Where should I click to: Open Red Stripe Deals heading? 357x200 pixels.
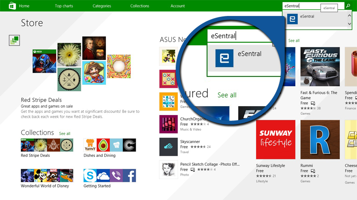tap(41, 100)
